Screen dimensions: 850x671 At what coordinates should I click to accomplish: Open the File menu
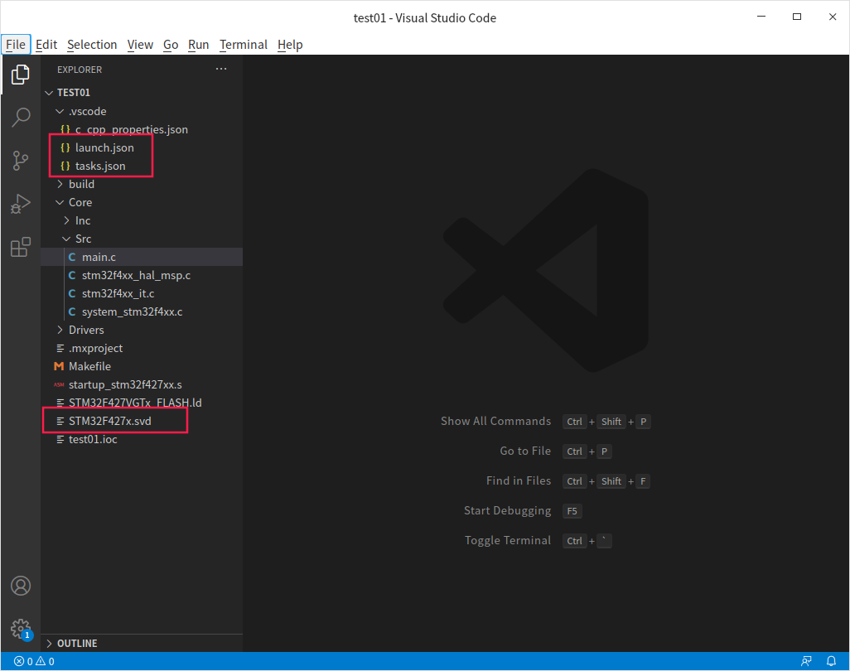tap(16, 45)
